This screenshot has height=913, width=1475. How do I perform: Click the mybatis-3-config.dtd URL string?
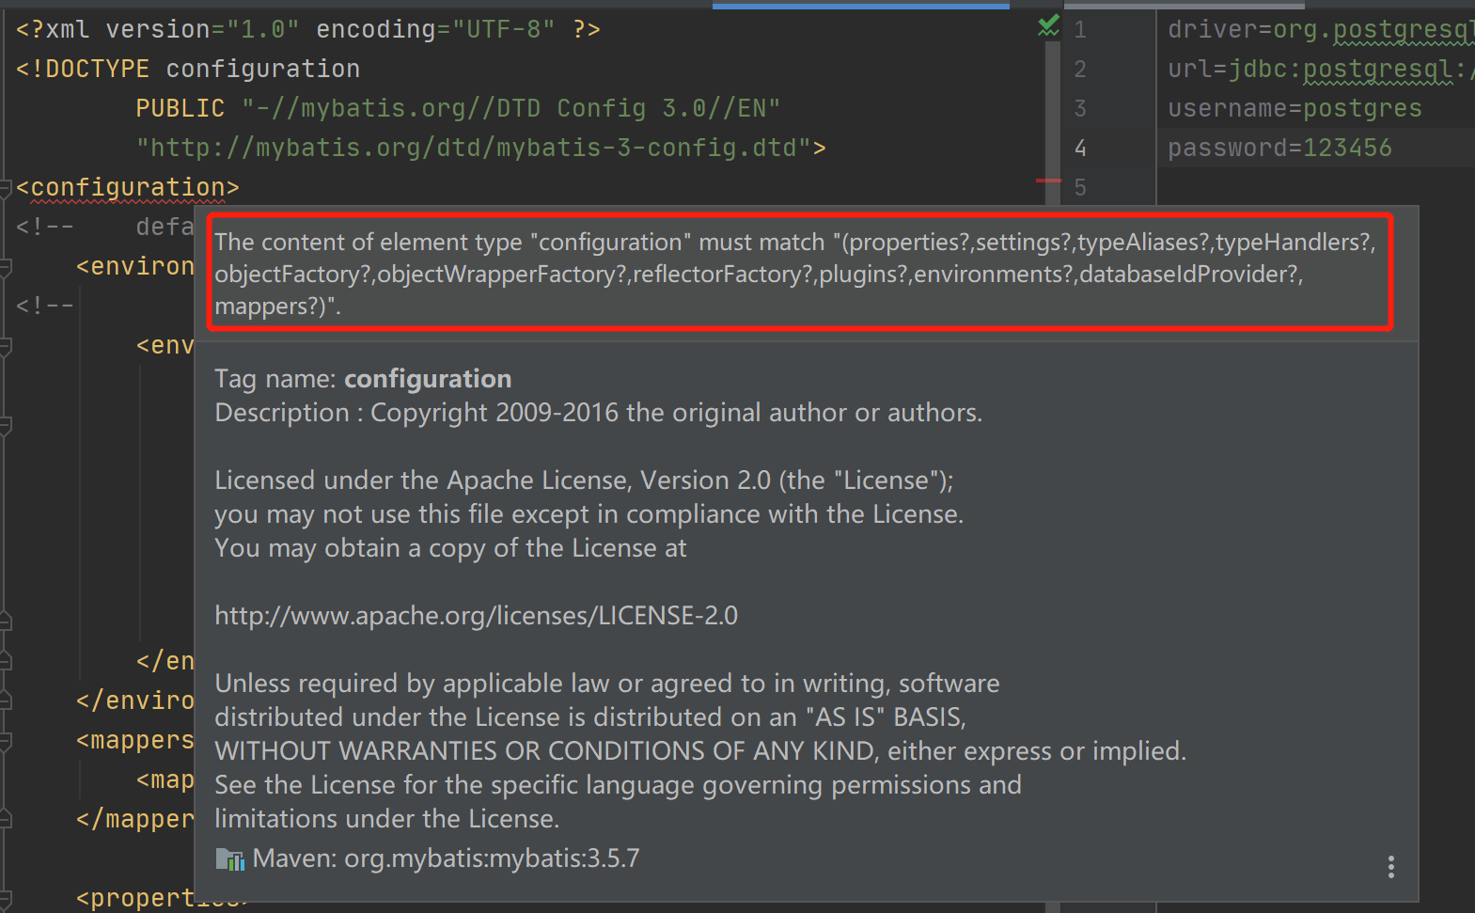pos(474,149)
